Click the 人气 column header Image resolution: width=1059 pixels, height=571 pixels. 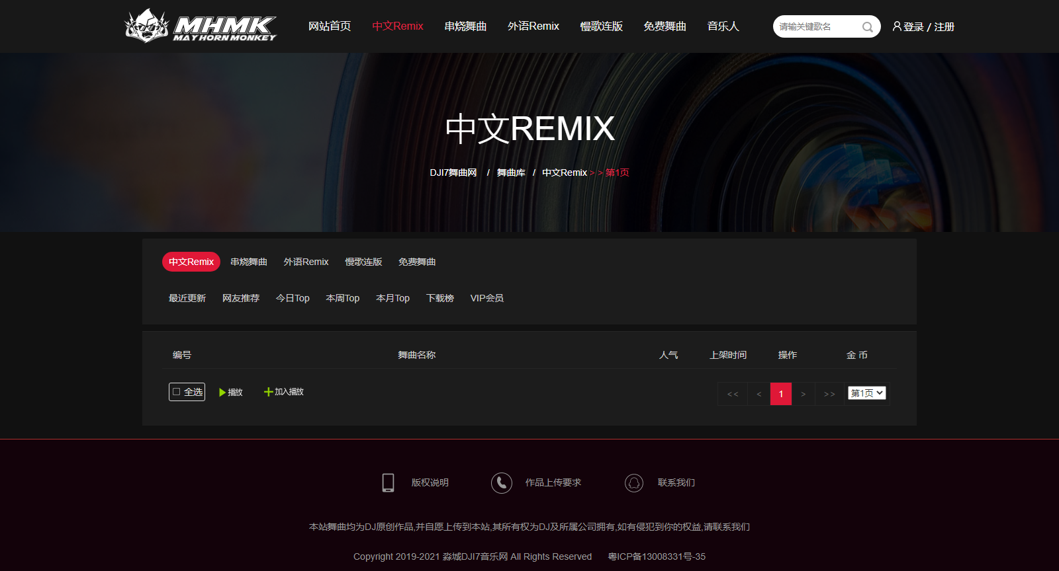tap(668, 355)
